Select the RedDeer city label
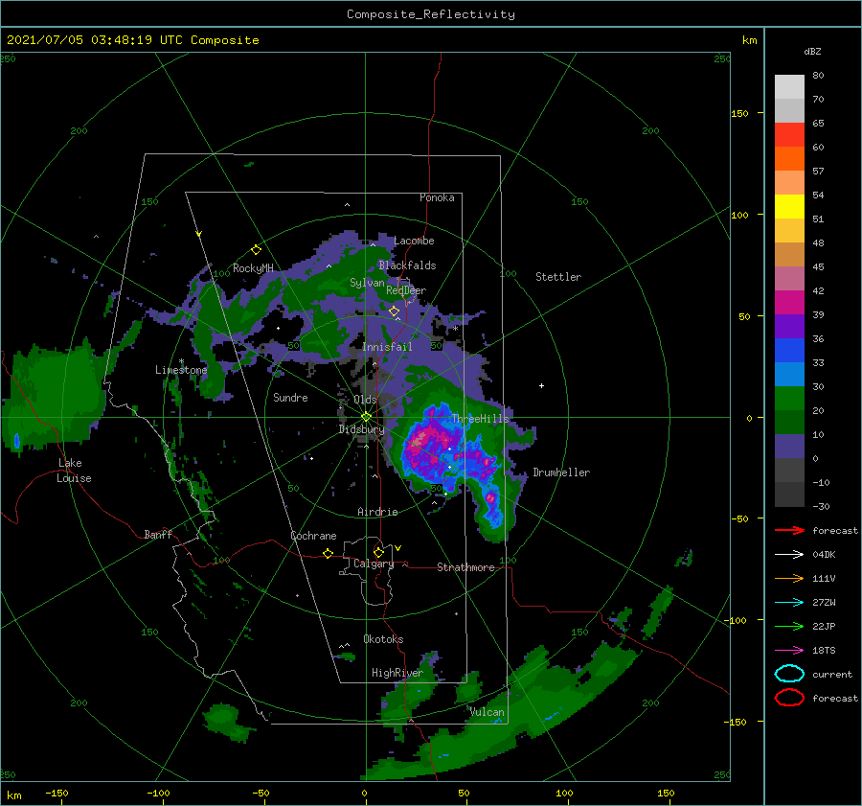 tap(406, 290)
